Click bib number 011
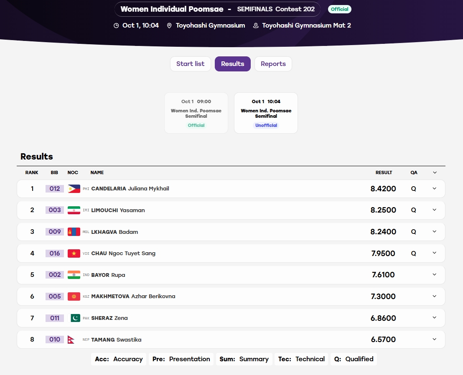 55,318
